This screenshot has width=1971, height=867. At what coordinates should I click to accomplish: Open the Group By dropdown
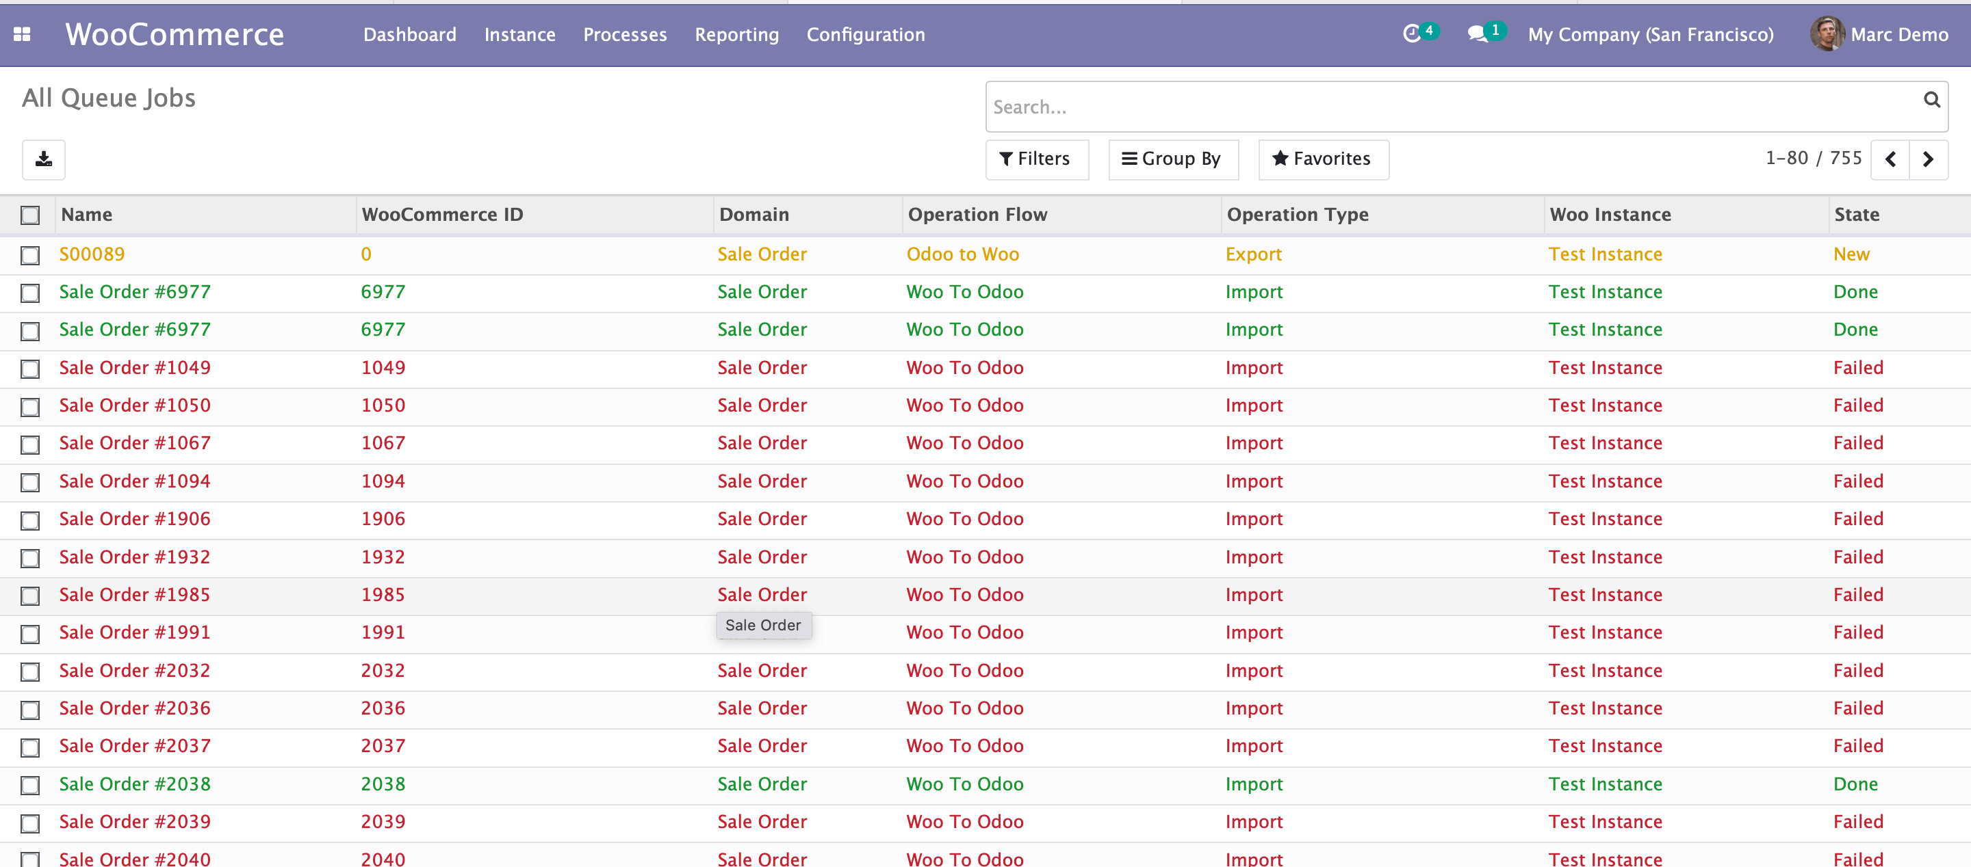(x=1172, y=159)
